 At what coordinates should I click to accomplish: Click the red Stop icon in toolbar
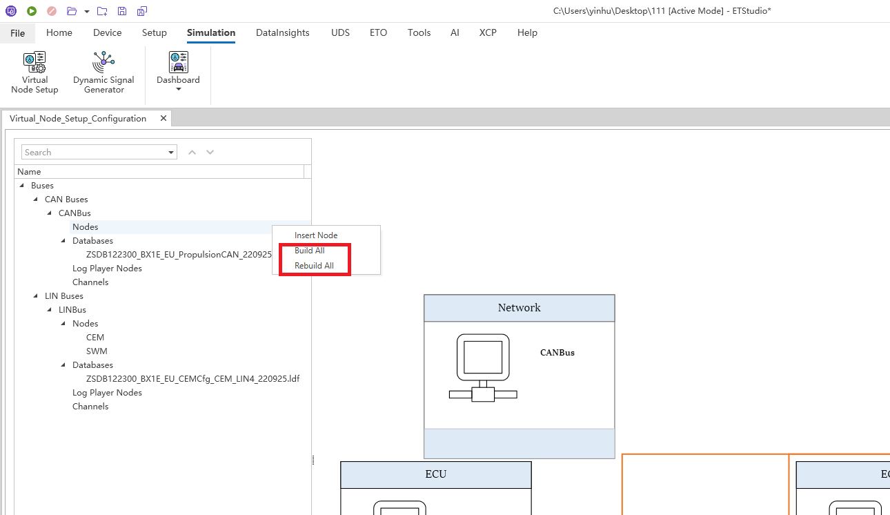pos(52,11)
